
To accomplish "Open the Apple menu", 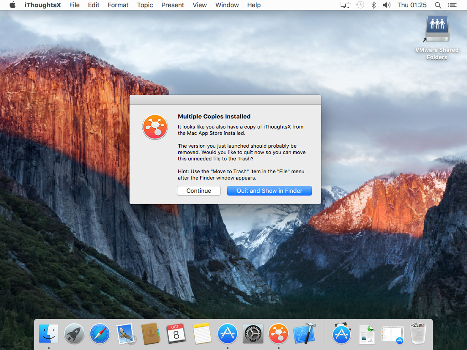I will coord(12,5).
